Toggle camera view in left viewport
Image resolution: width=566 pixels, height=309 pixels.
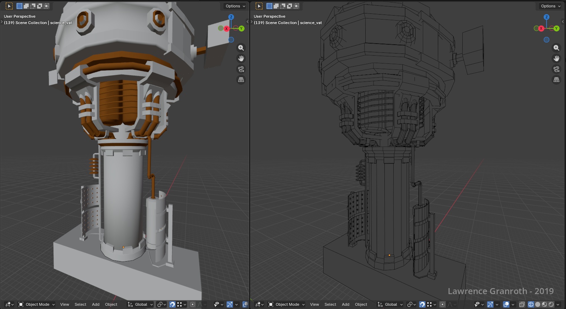tap(241, 69)
